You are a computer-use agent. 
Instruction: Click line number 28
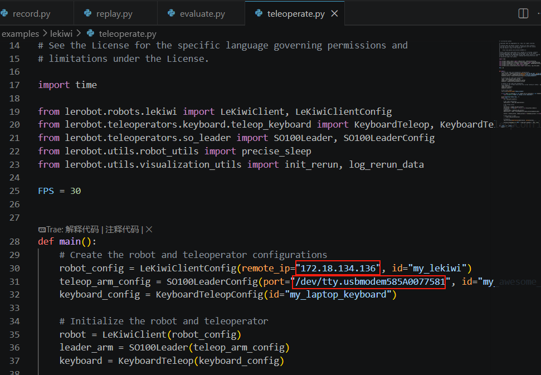click(x=14, y=241)
